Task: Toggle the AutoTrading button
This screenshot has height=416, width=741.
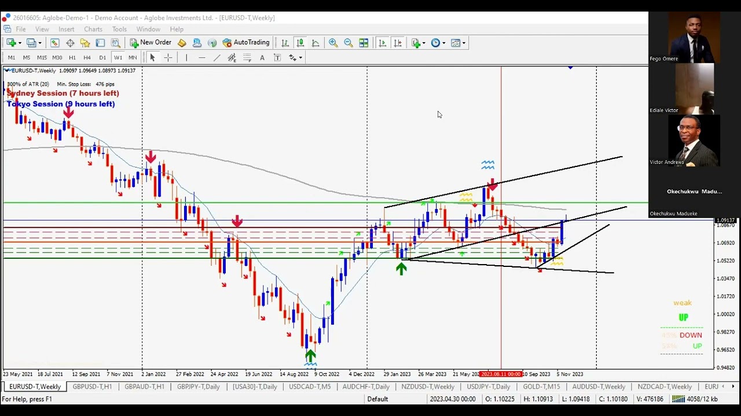Action: (246, 43)
